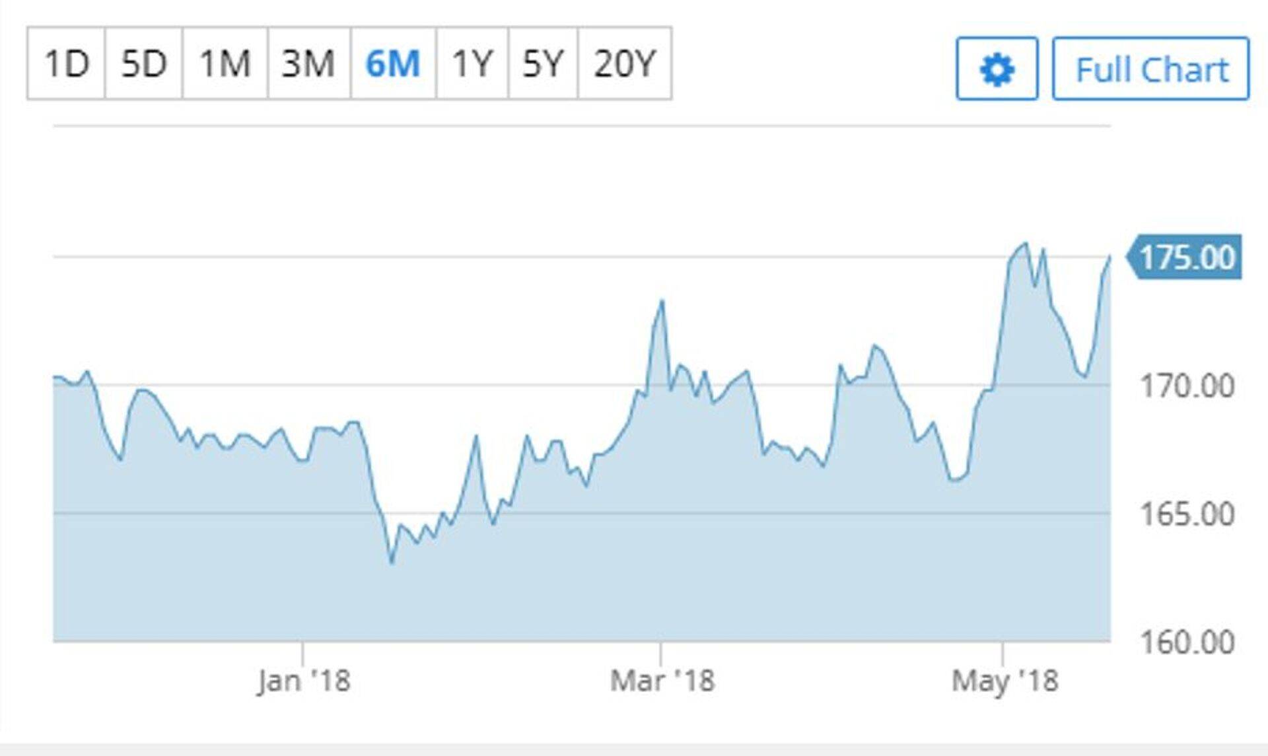
Task: Switch chart to 1Y view
Action: point(472,64)
